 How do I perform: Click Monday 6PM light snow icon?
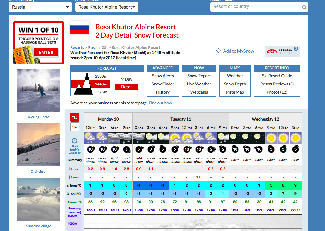pyautogui.click(x=114, y=138)
